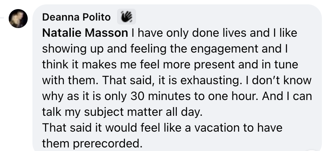Click the words "all day" in the comment
333x151 pixels.
pyautogui.click(x=184, y=112)
